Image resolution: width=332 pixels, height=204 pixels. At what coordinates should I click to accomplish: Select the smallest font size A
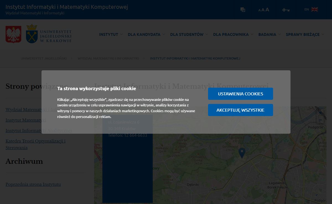point(260,10)
